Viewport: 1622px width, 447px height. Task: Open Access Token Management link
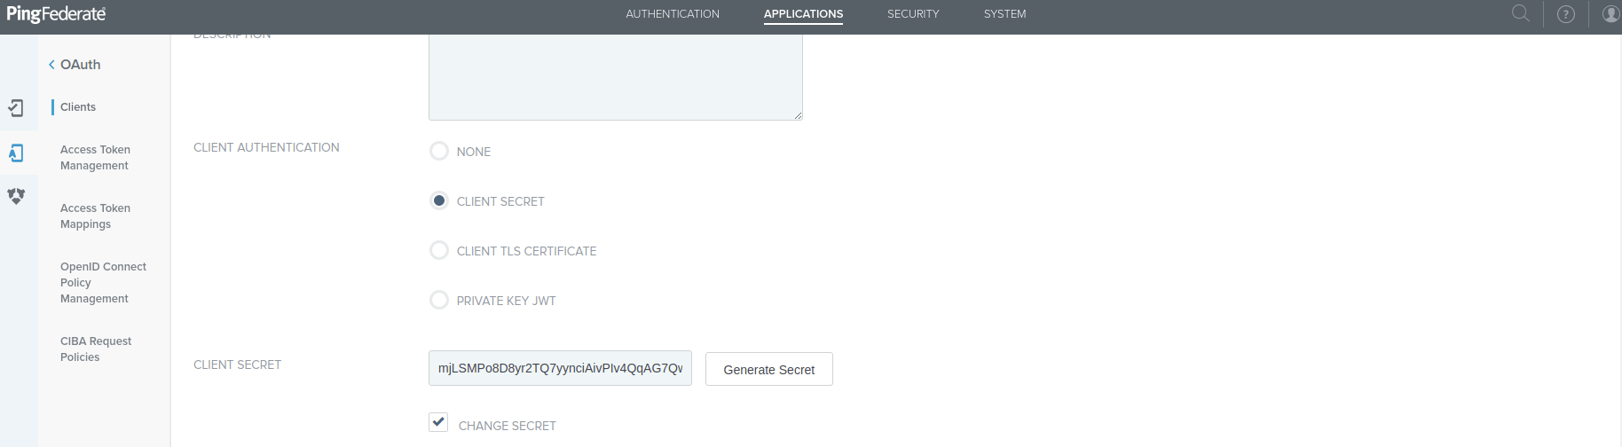point(95,158)
